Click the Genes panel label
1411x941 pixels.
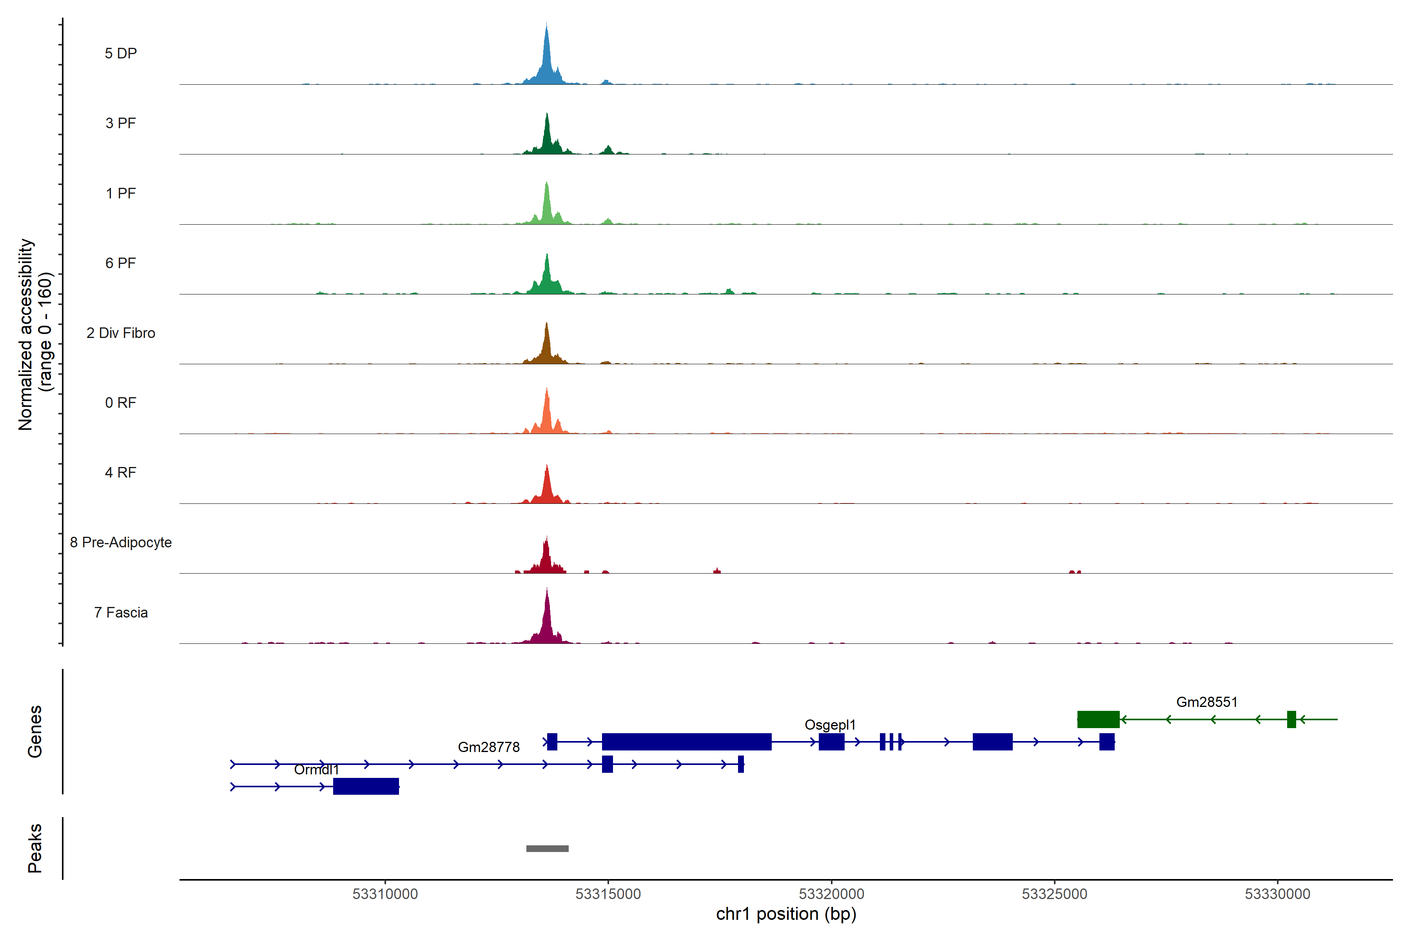tap(35, 731)
